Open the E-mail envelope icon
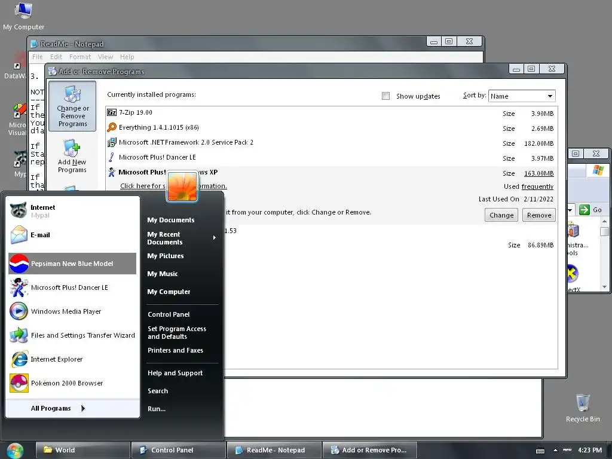The width and height of the screenshot is (612, 459). pyautogui.click(x=19, y=234)
